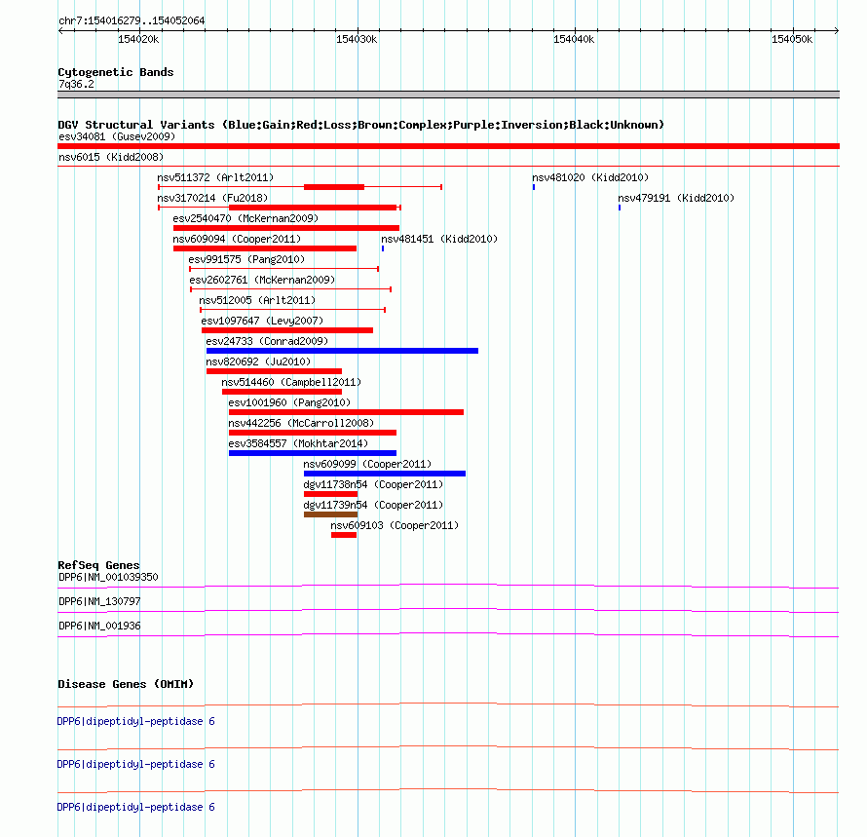The height and width of the screenshot is (837, 867).
Task: Click the dgv11739n54 (Cooper2011) label
Action: pyautogui.click(x=373, y=505)
